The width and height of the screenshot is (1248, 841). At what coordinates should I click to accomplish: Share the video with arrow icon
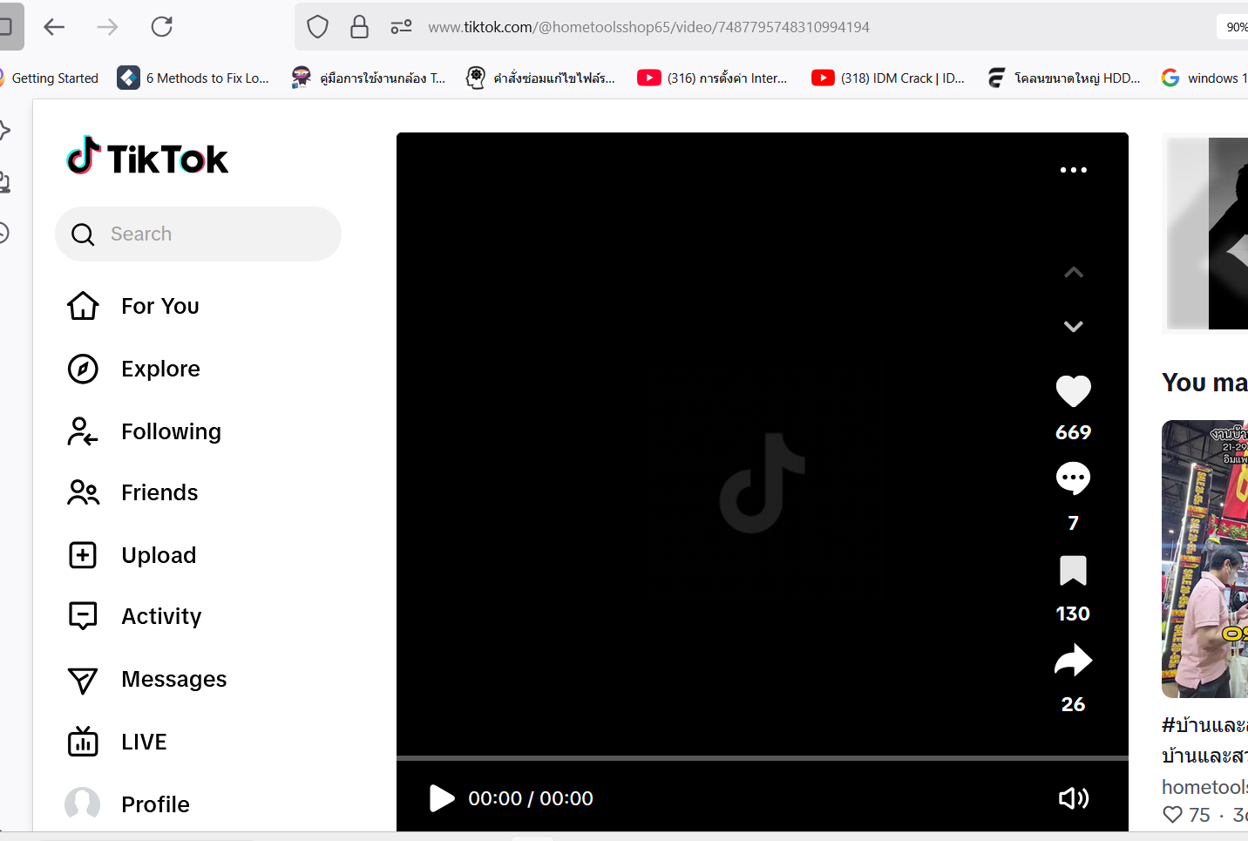pyautogui.click(x=1073, y=661)
